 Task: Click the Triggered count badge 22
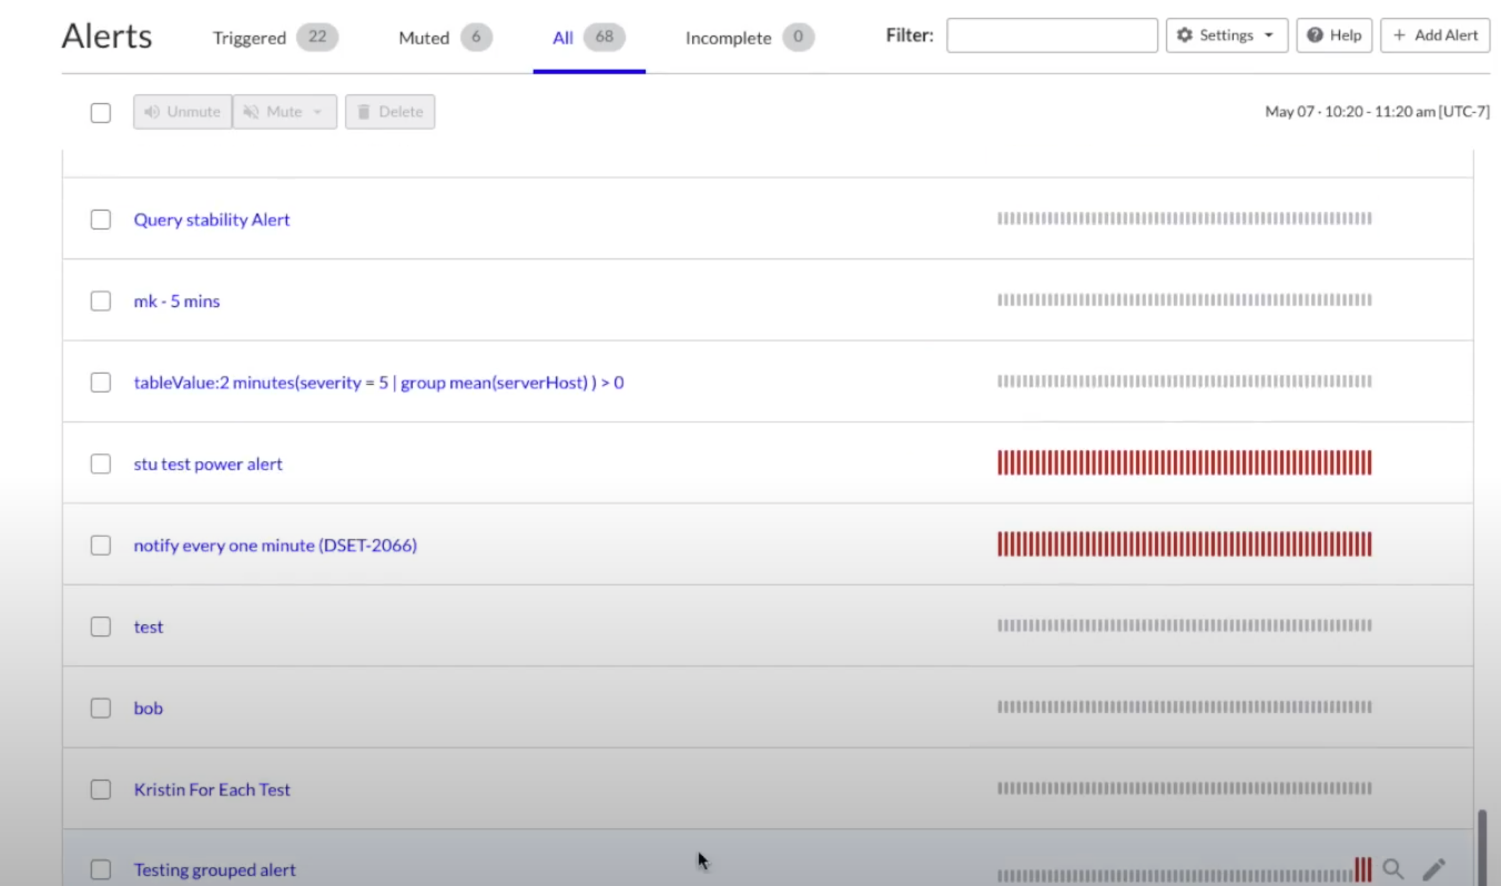(x=317, y=37)
